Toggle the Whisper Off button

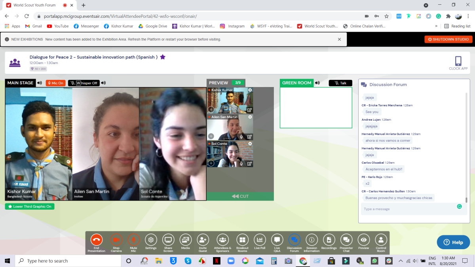(x=84, y=83)
